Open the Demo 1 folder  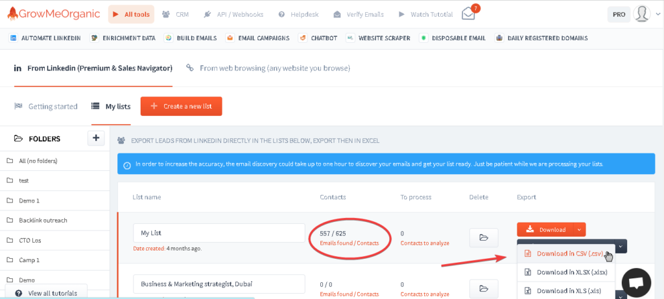point(54,201)
